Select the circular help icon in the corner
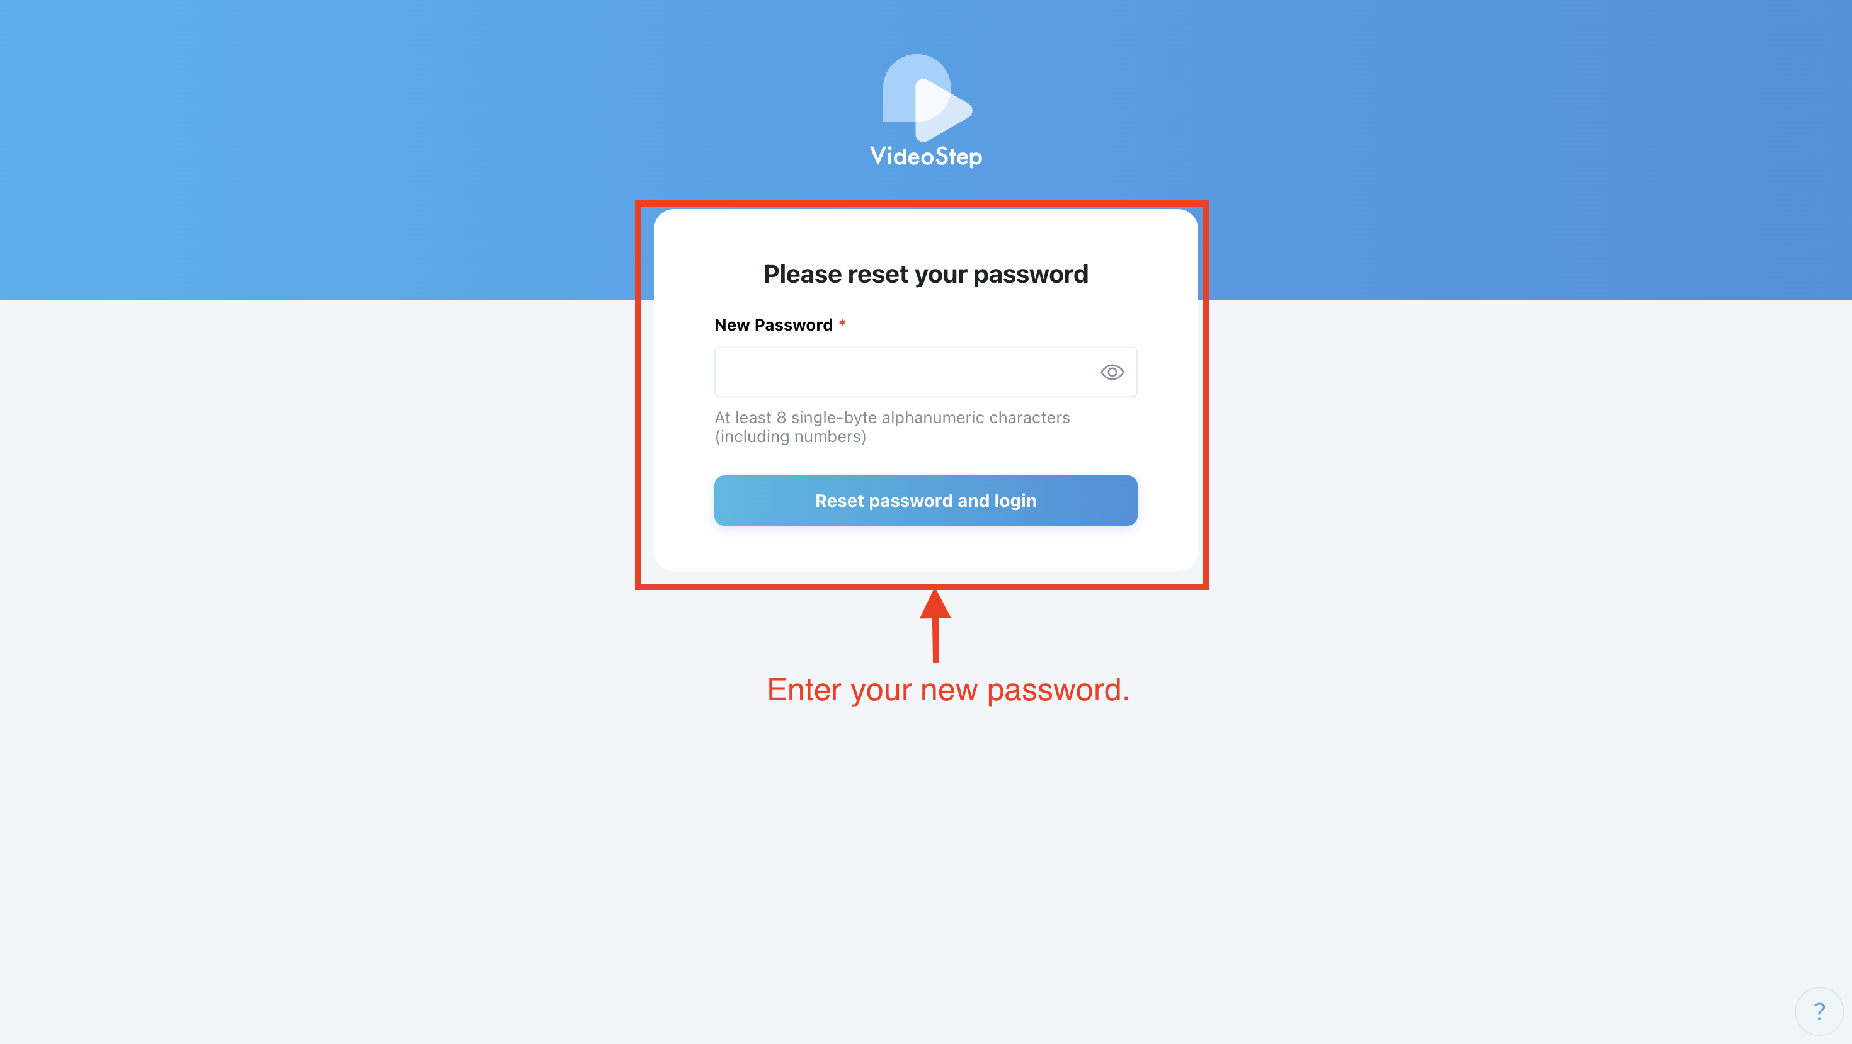 (1819, 1012)
